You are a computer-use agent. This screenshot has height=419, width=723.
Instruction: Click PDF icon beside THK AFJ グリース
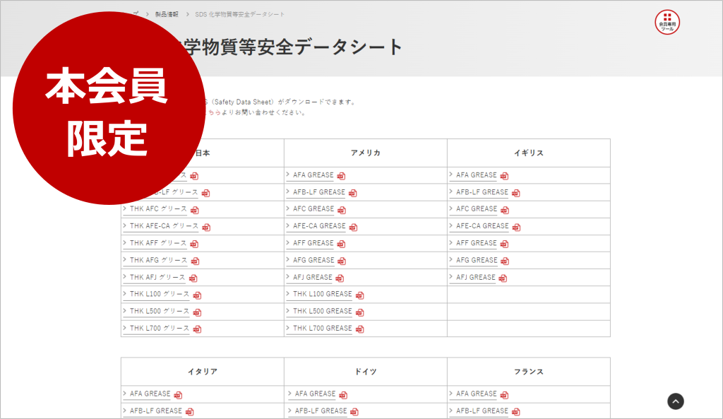[193, 278]
